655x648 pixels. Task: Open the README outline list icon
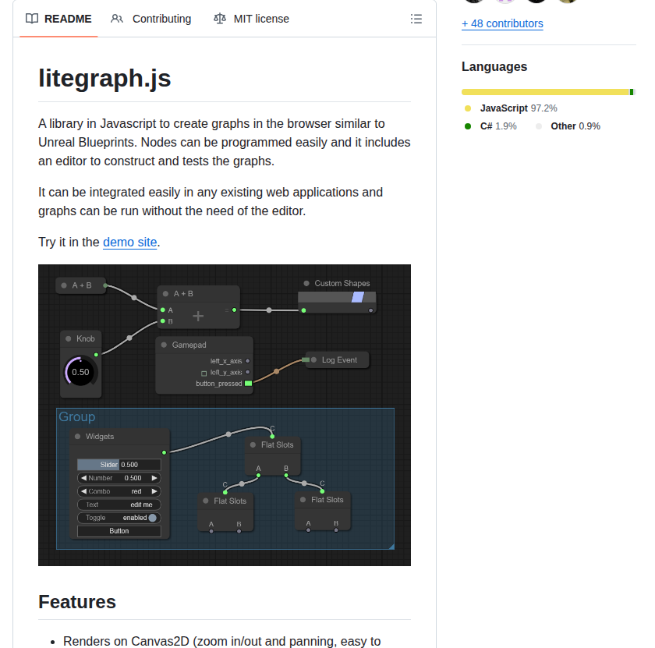[416, 19]
